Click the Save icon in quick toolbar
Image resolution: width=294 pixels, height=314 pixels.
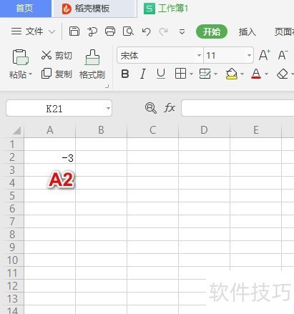[74, 31]
